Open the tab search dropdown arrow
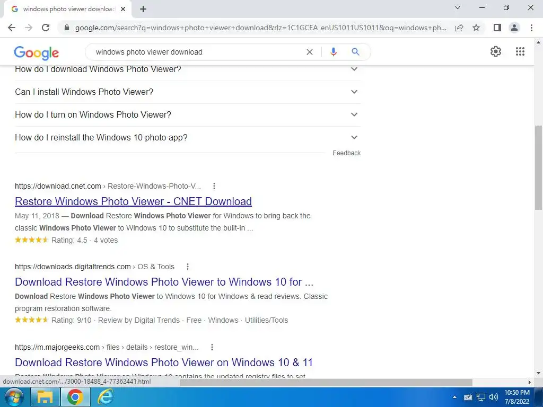 coord(458,7)
